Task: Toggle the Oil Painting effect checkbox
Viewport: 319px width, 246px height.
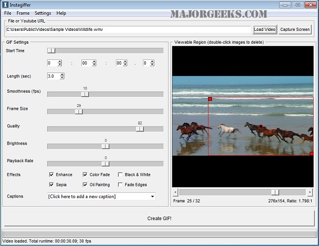Action: coord(85,184)
